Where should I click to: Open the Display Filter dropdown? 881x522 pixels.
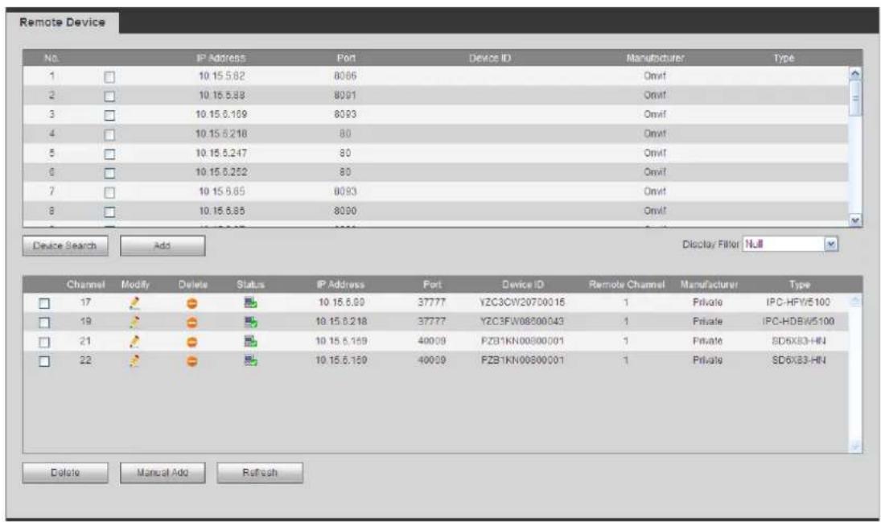[x=791, y=244]
